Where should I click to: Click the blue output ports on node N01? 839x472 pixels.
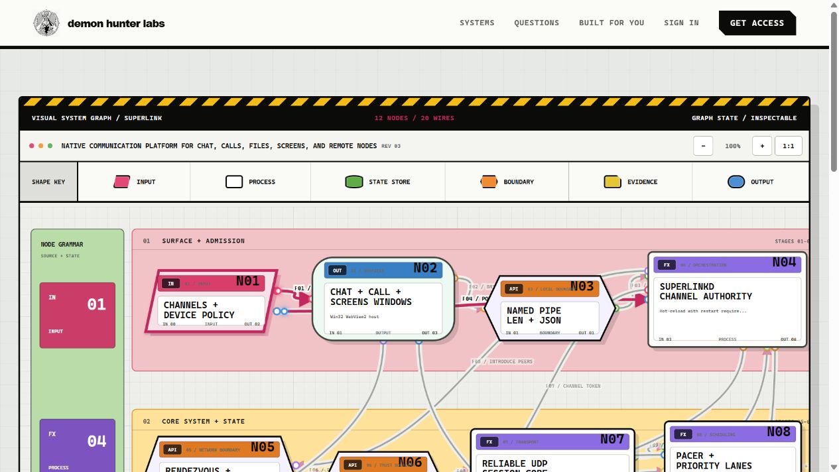point(281,311)
